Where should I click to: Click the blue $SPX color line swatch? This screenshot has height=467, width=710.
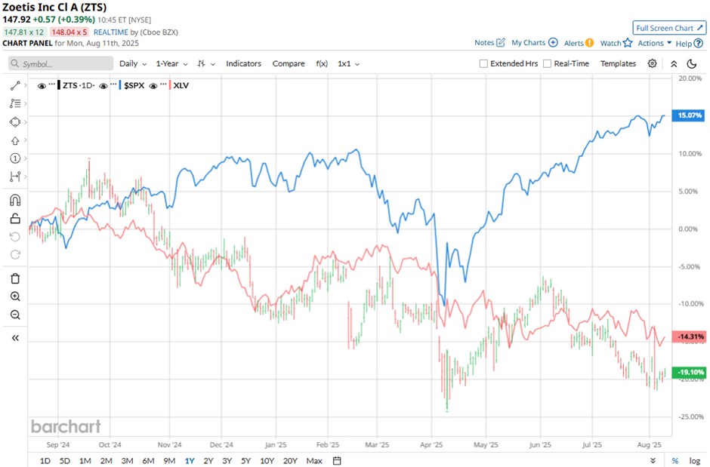120,85
